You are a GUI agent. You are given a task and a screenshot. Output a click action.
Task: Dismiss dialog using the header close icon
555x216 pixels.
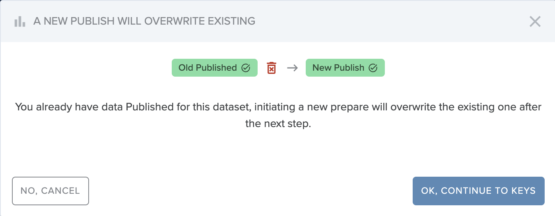click(535, 21)
